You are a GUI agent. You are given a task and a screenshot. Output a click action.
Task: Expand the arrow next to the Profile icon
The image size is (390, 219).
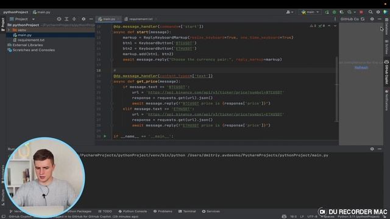tap(355, 12)
